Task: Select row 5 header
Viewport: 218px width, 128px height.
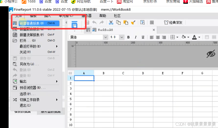Action: (x=71, y=99)
